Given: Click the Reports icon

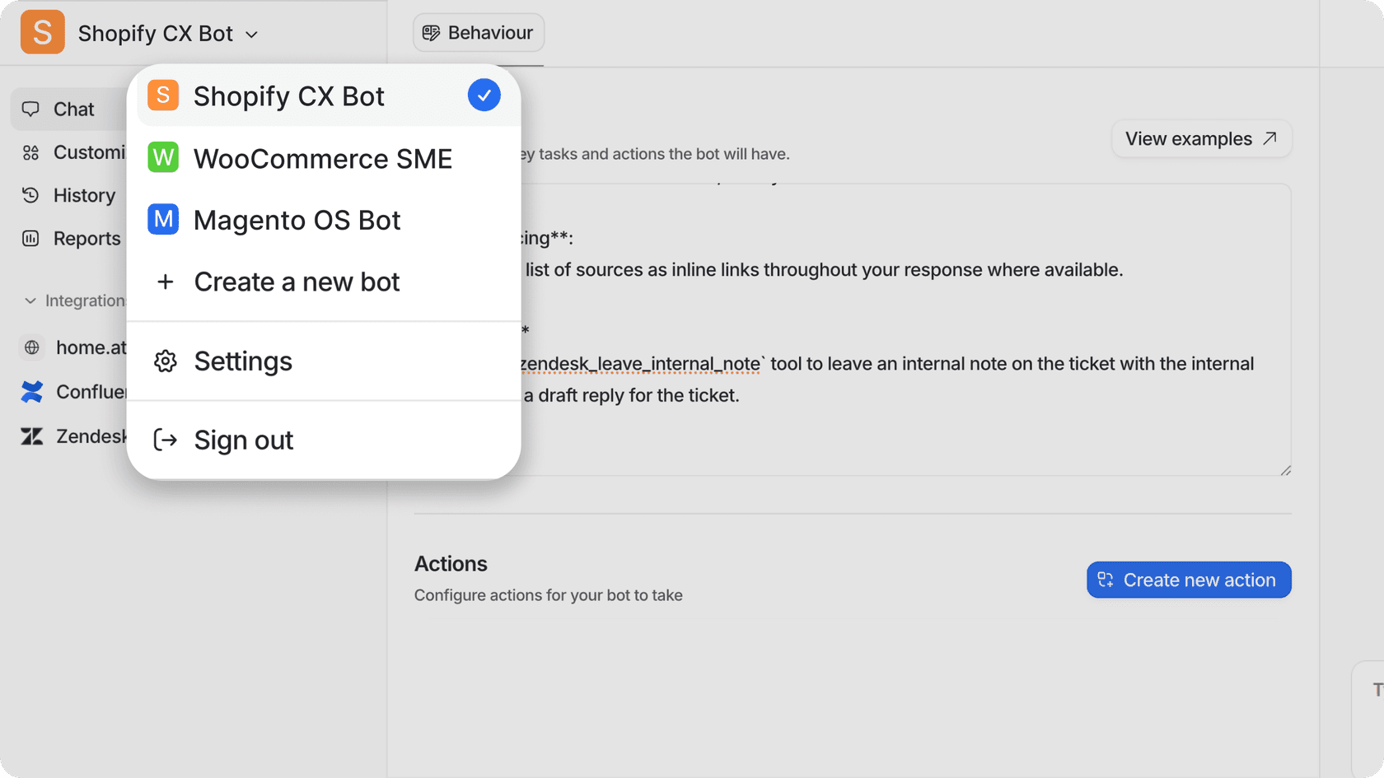Looking at the screenshot, I should click(30, 238).
